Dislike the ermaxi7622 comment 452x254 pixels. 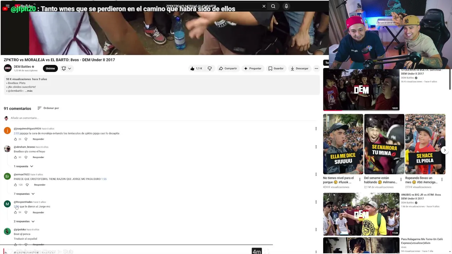point(27,185)
